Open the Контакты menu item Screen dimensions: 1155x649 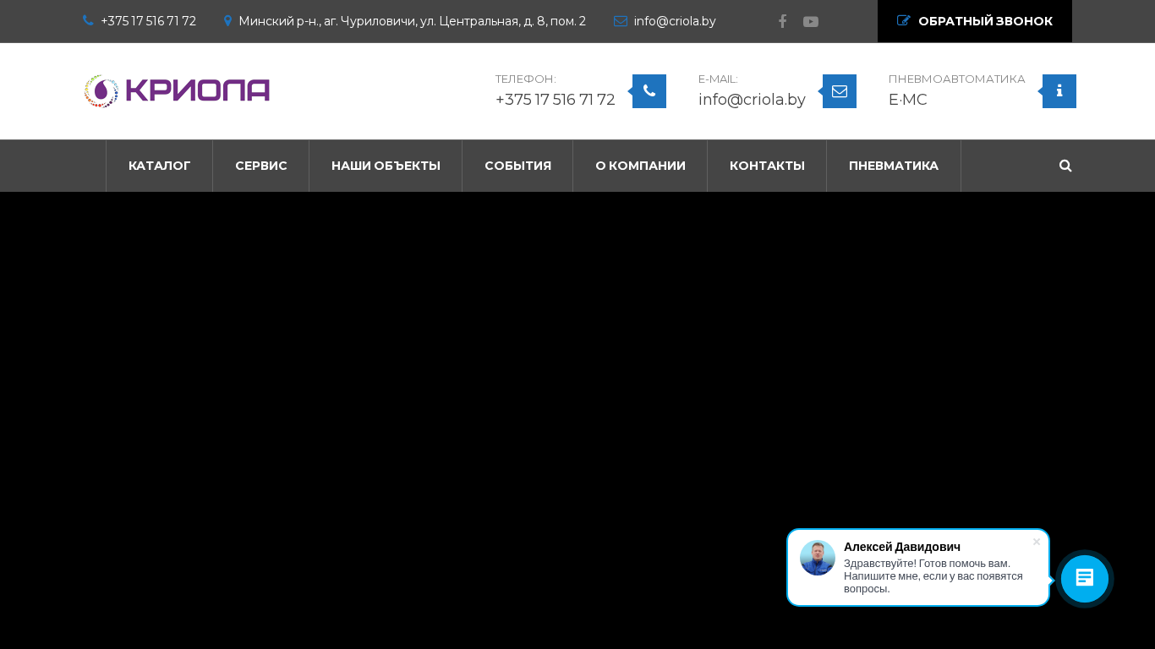coord(767,166)
